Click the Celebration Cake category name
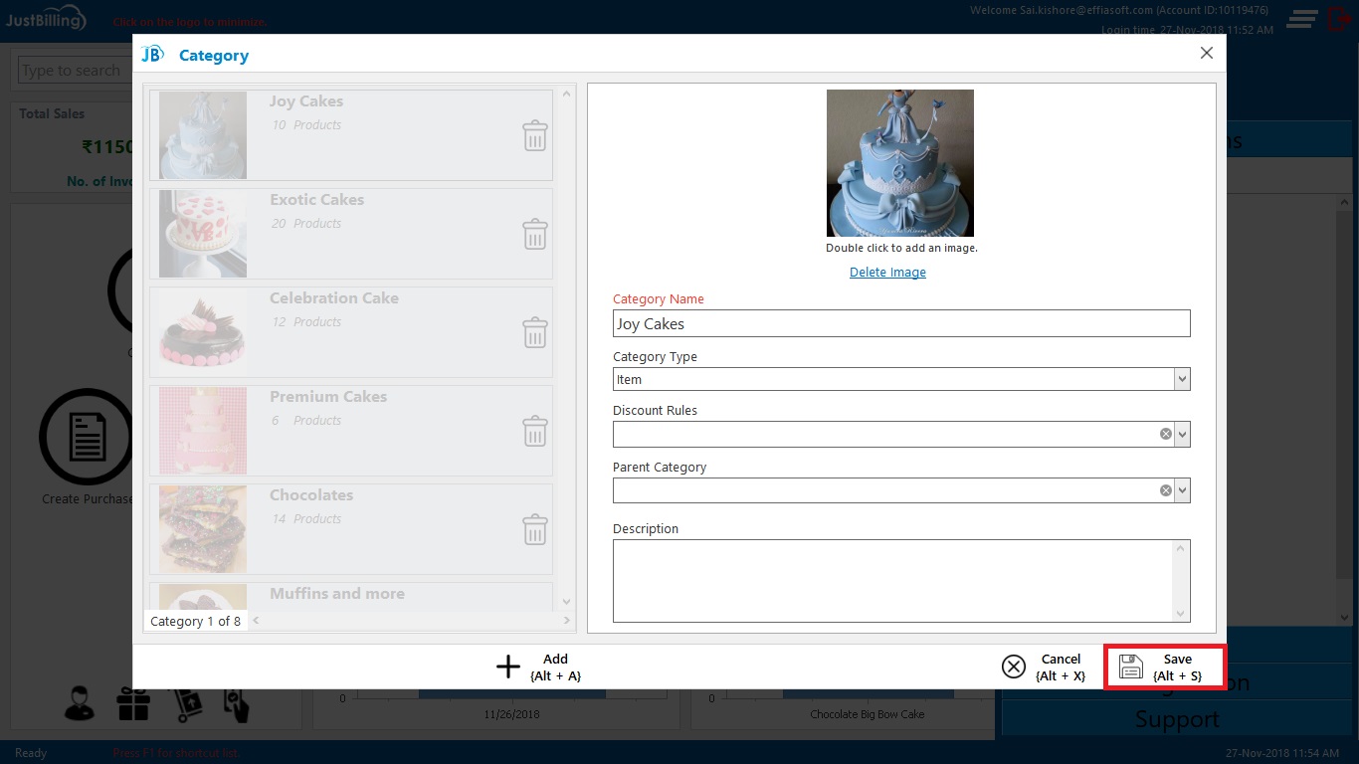 coord(334,298)
